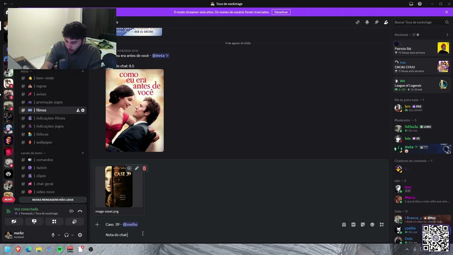Open the sticker picker
Viewport: 453px width, 255px height.
363,225
